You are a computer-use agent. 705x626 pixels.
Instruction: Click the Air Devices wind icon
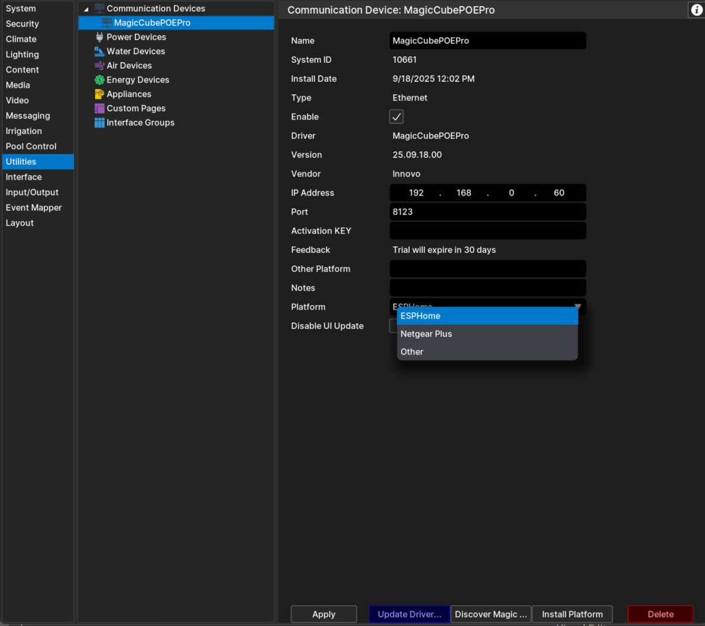click(100, 65)
